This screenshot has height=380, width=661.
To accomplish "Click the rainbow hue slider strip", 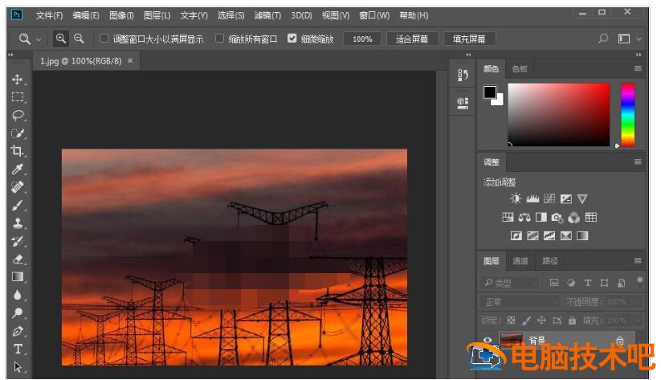I will click(627, 114).
